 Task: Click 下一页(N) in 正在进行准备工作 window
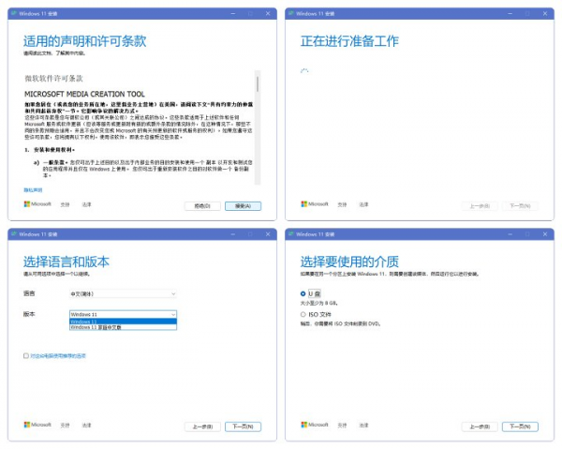pos(520,206)
